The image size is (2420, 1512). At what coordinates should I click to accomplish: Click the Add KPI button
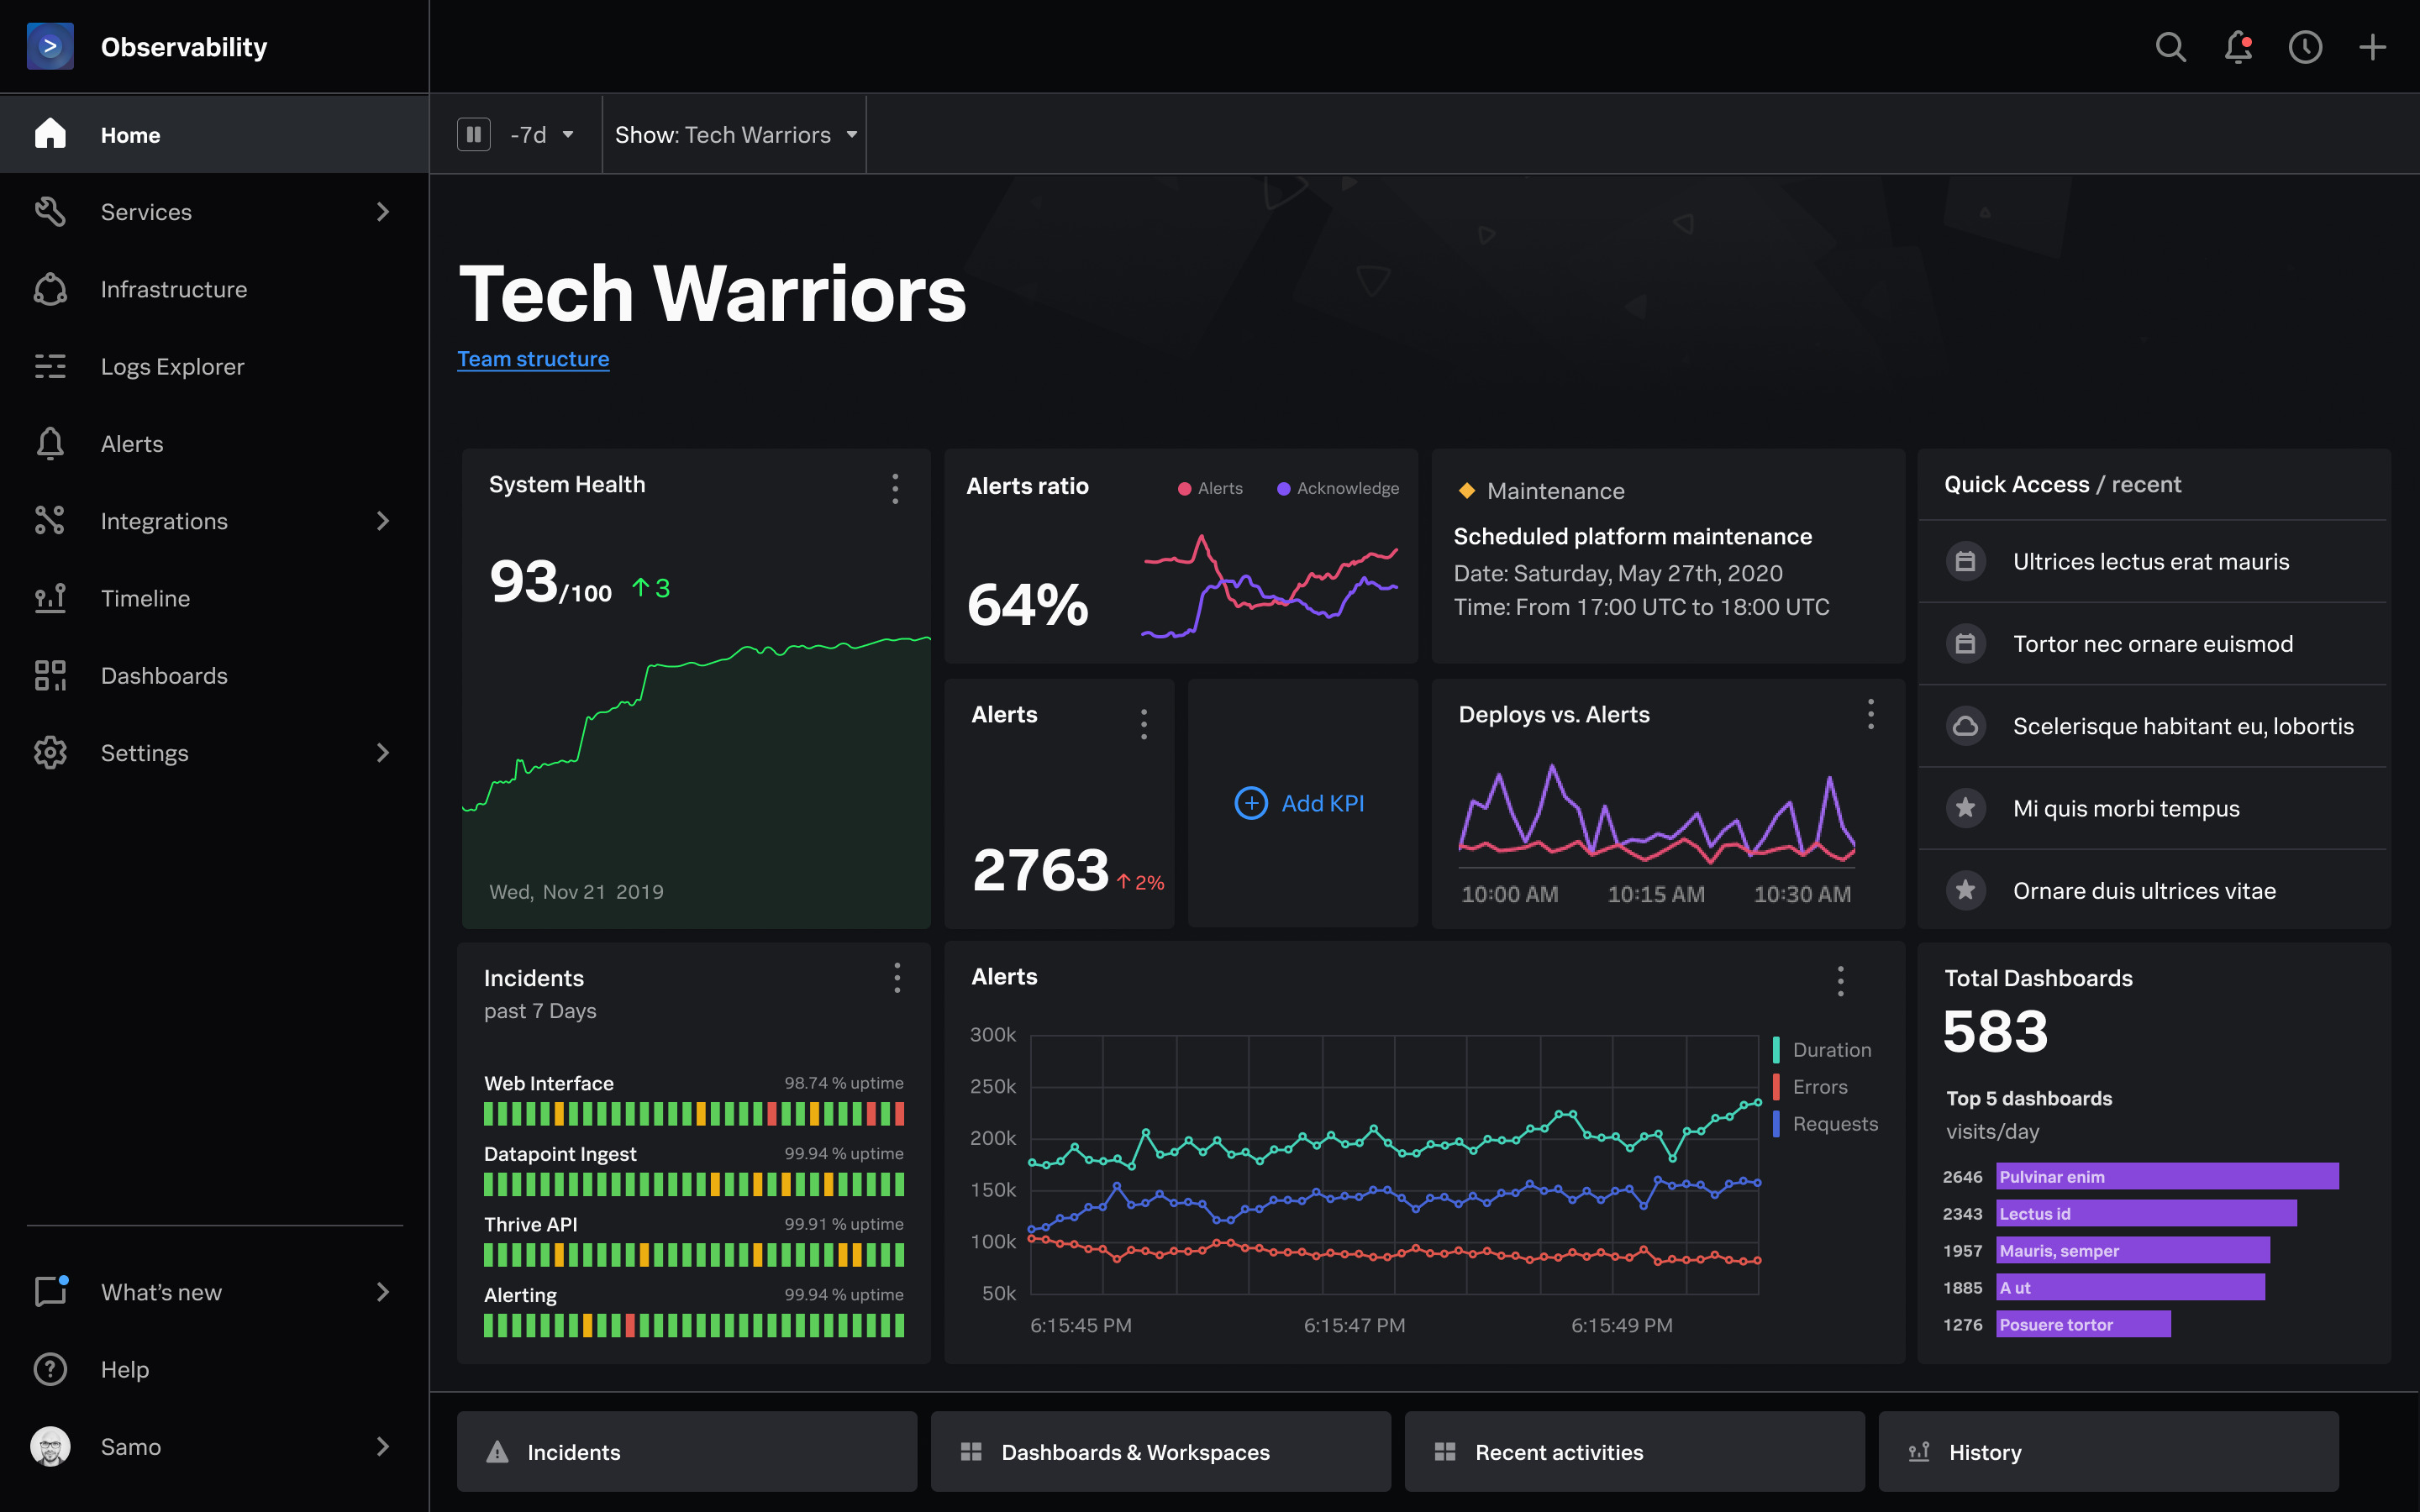(x=1300, y=803)
